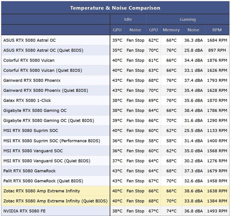Select the Idle column group header
This screenshot has width=232, height=216.
pos(128,19)
